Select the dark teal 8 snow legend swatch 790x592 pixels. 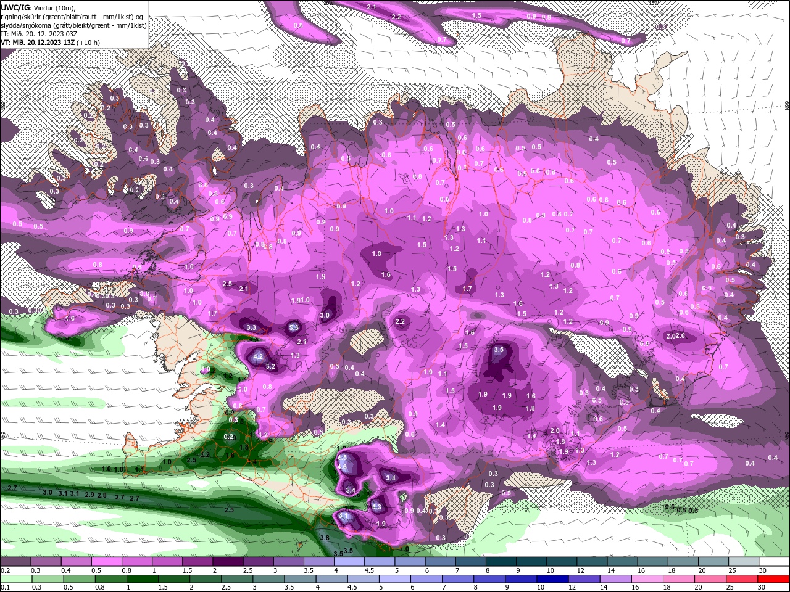coord(501,562)
